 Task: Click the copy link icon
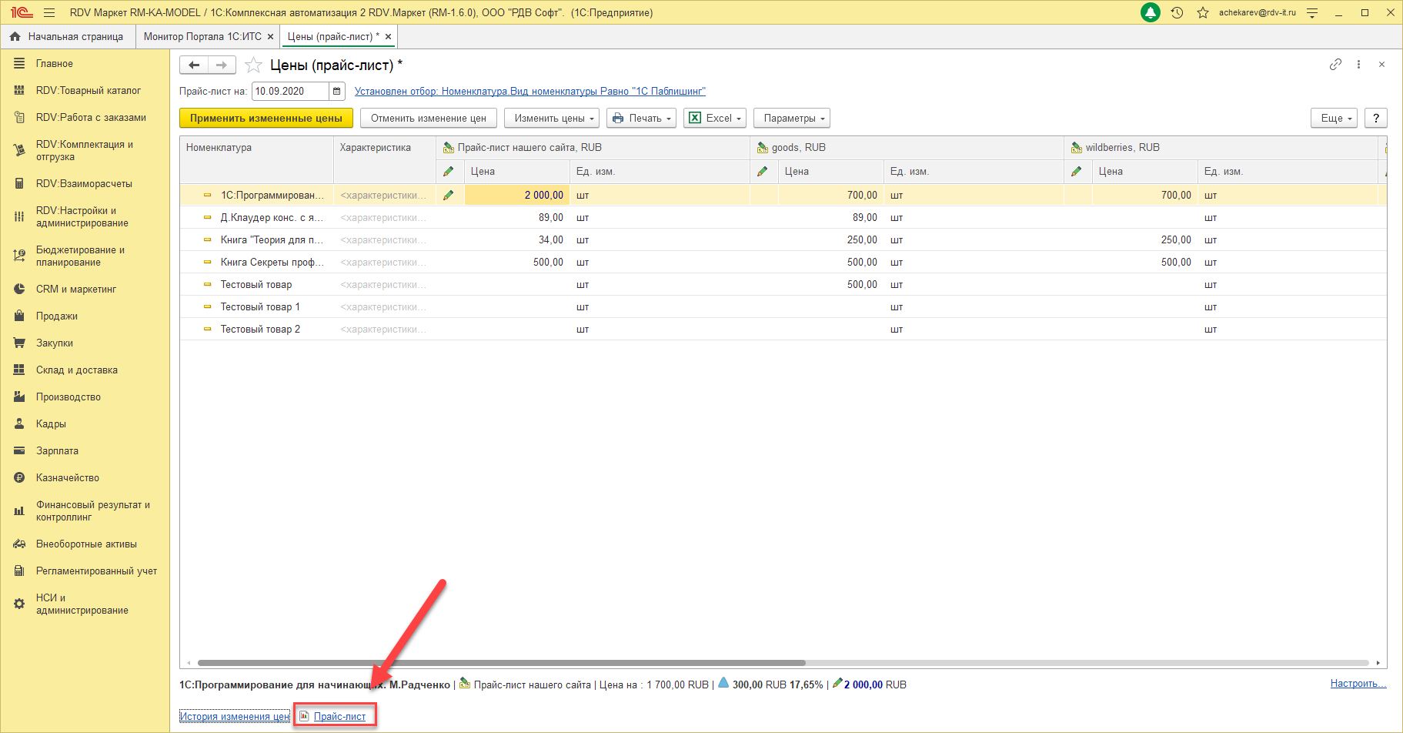tap(1335, 65)
